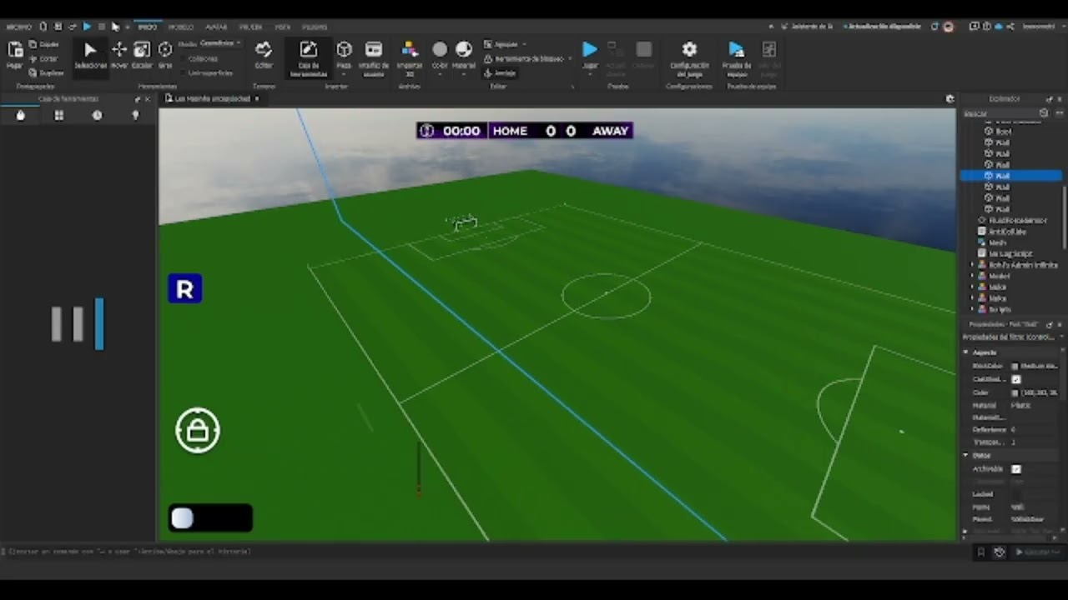Open Caja de herramientas toolbox
The height and width of the screenshot is (600, 1068).
(x=308, y=57)
